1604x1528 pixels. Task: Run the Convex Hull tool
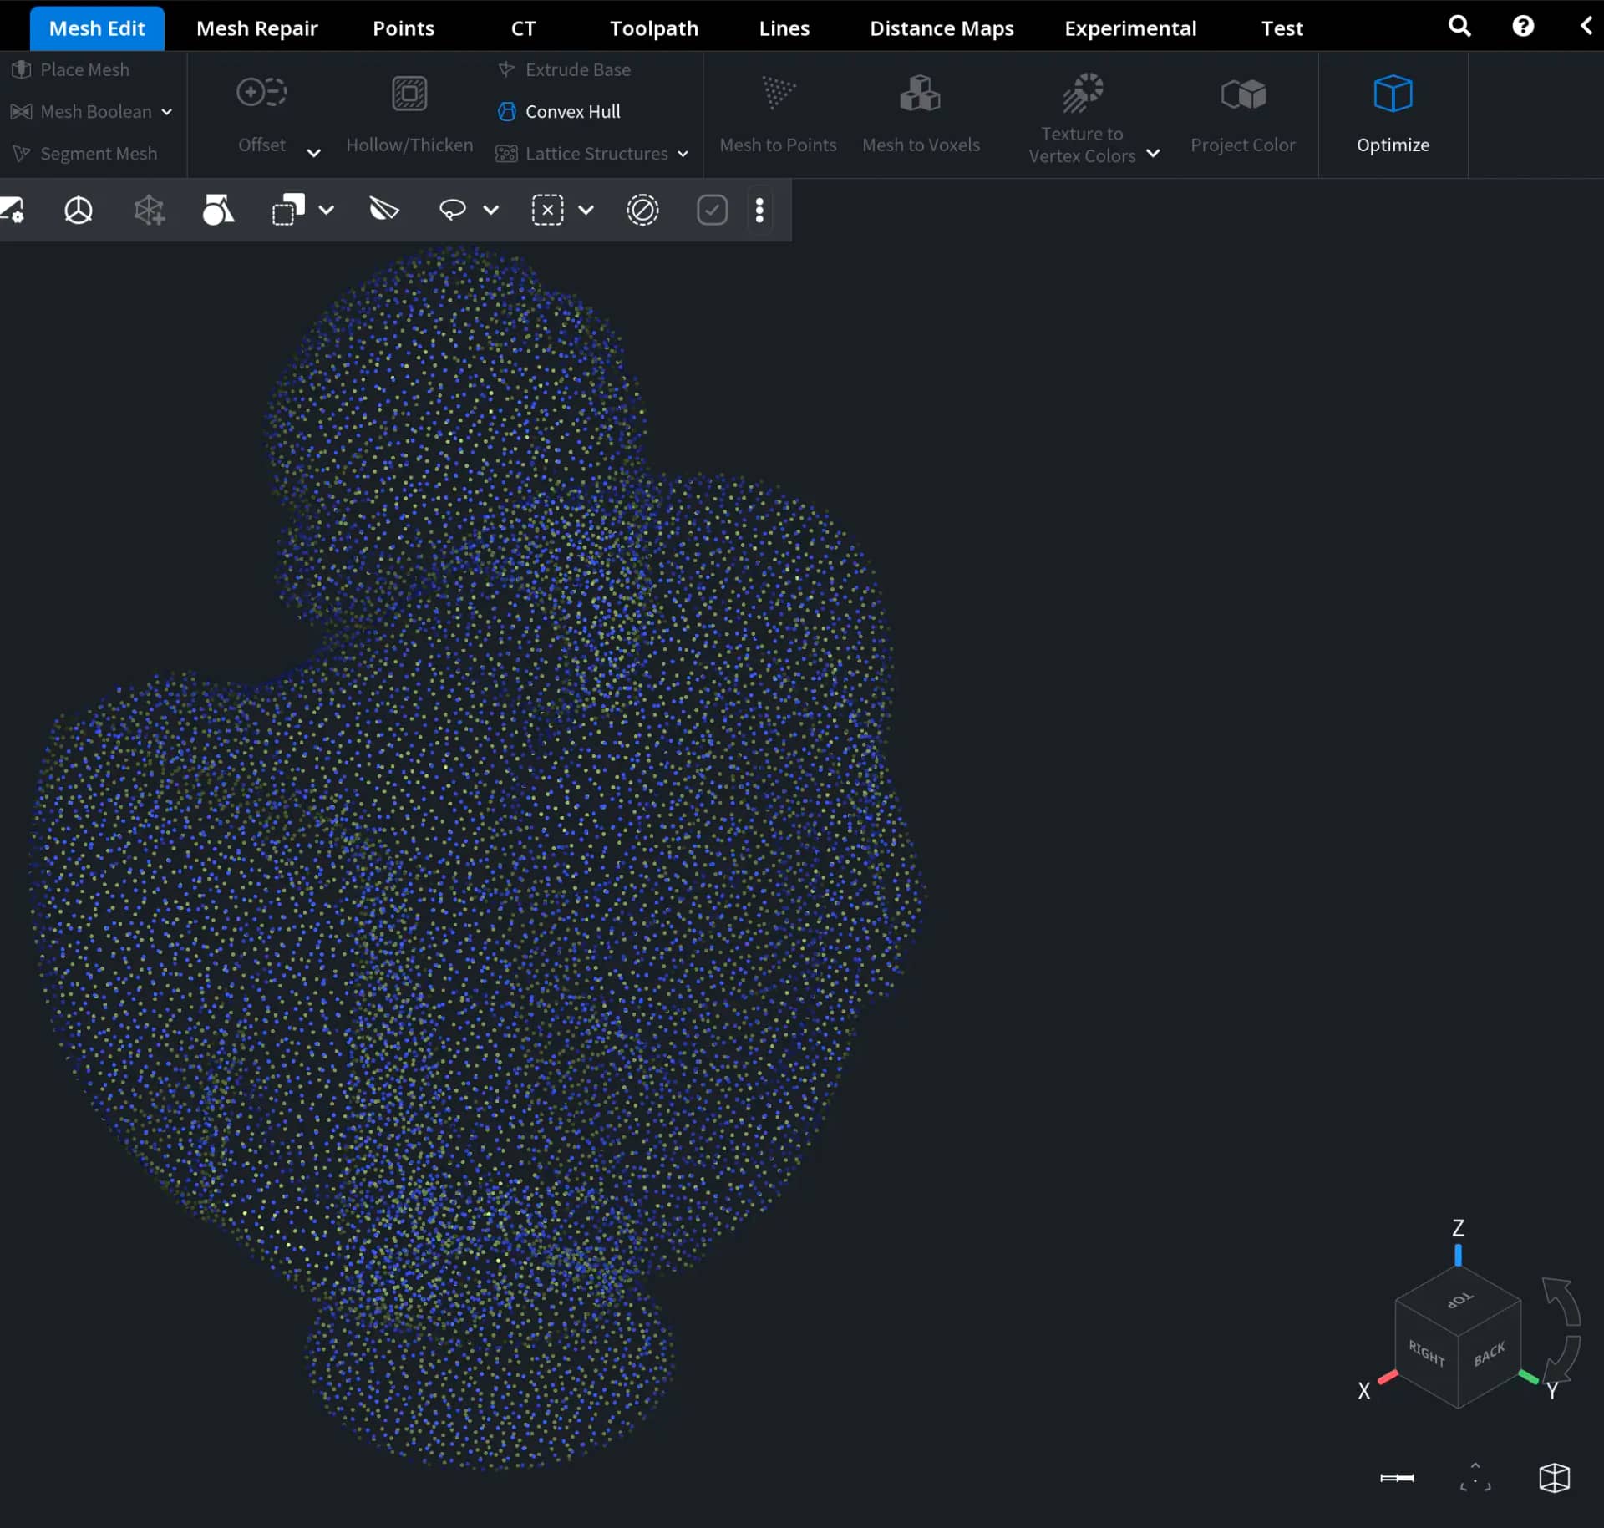(x=559, y=111)
